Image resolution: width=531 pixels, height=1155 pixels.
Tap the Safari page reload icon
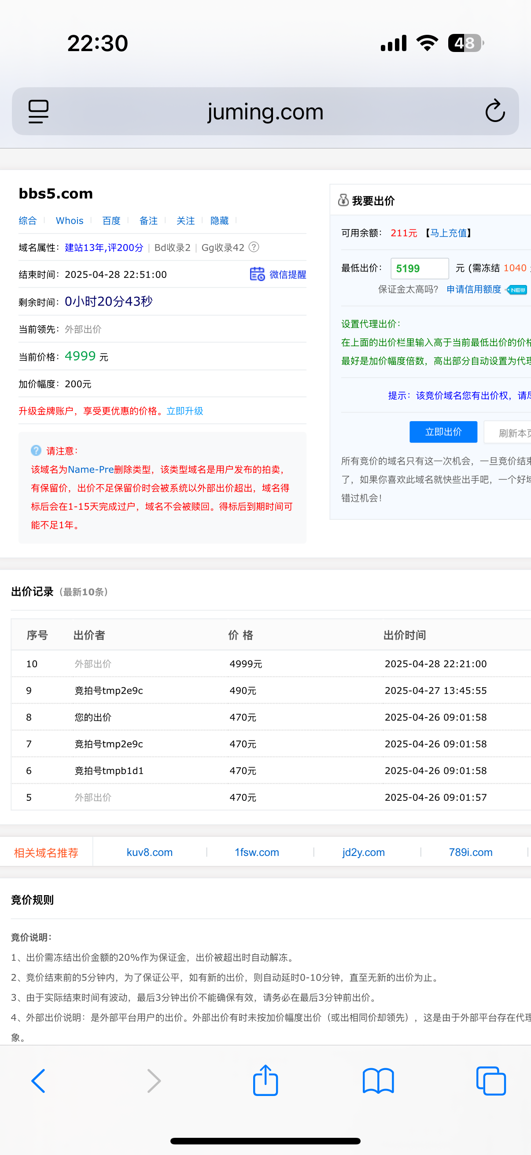[x=495, y=111]
